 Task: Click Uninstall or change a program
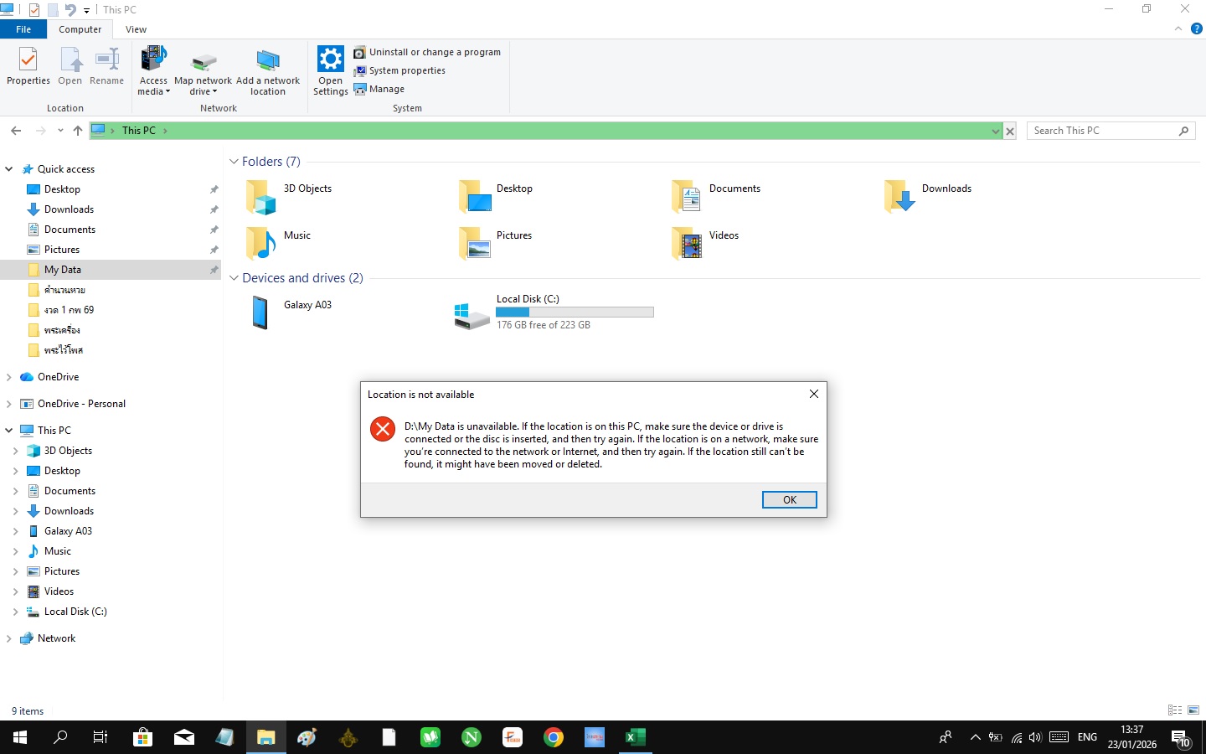427,52
